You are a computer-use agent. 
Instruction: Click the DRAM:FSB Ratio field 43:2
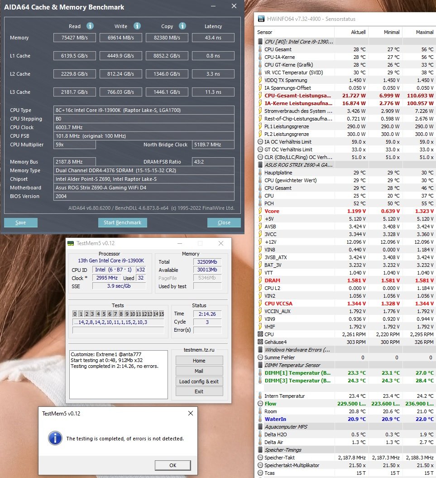coord(213,162)
